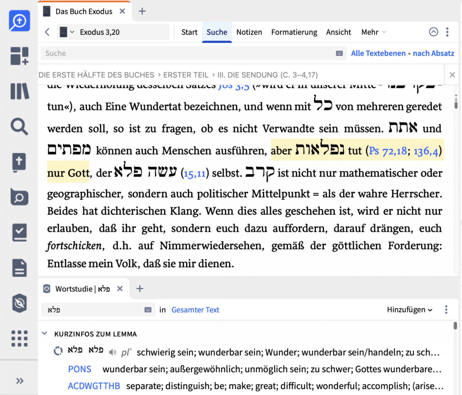Click breadcrumb ERSTER TEIL
The height and width of the screenshot is (395, 462).
coord(186,75)
